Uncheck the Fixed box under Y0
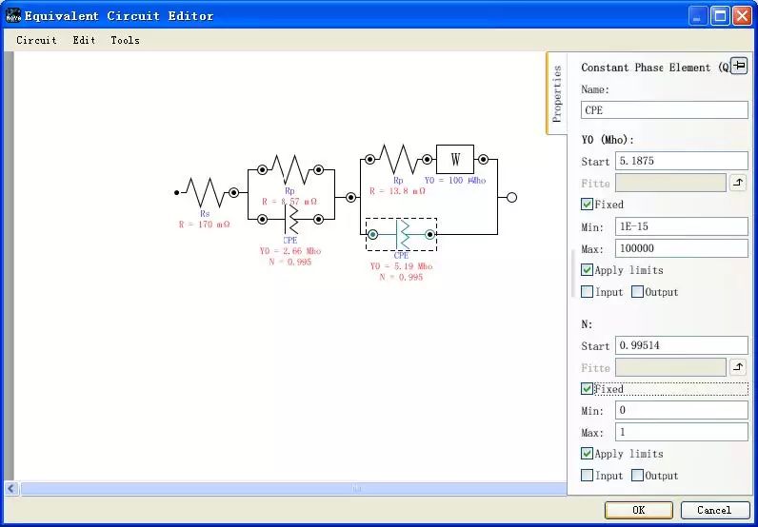758x527 pixels. pos(587,205)
